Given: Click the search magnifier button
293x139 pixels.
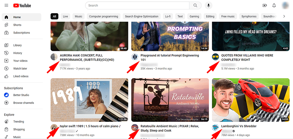Looking at the screenshot, I should [195, 5].
